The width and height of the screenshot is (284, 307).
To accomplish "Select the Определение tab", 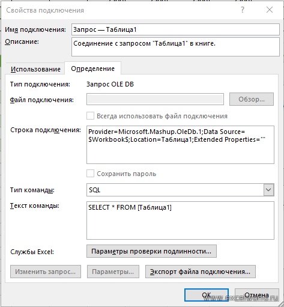I will [92, 68].
